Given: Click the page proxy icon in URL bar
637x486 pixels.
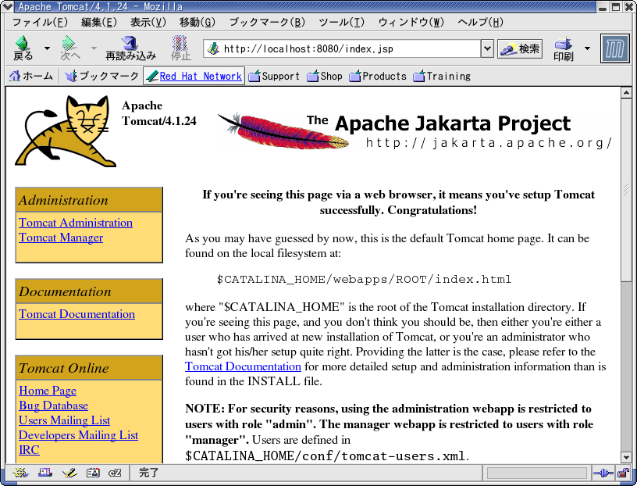Looking at the screenshot, I should 213,48.
